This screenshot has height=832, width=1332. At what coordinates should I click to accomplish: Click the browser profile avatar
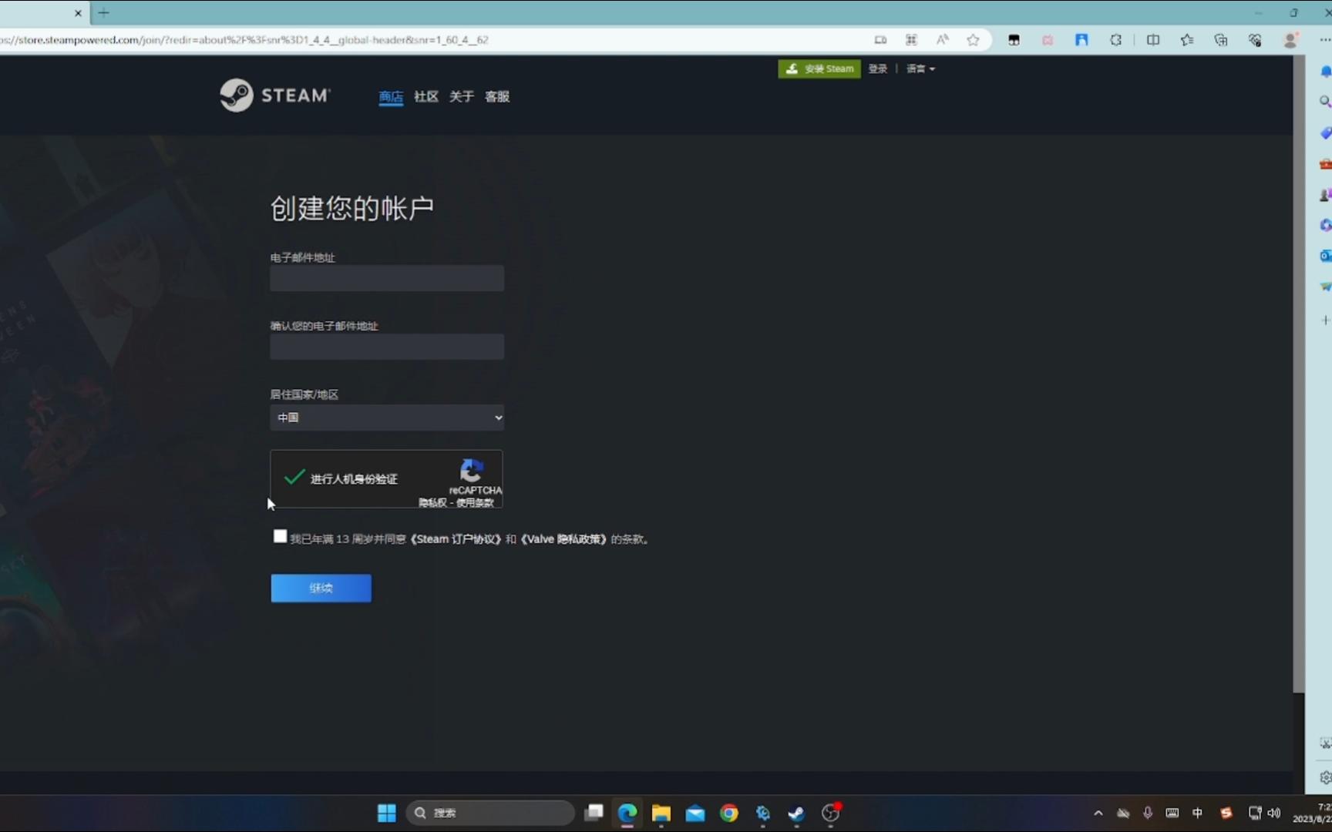pos(1290,40)
